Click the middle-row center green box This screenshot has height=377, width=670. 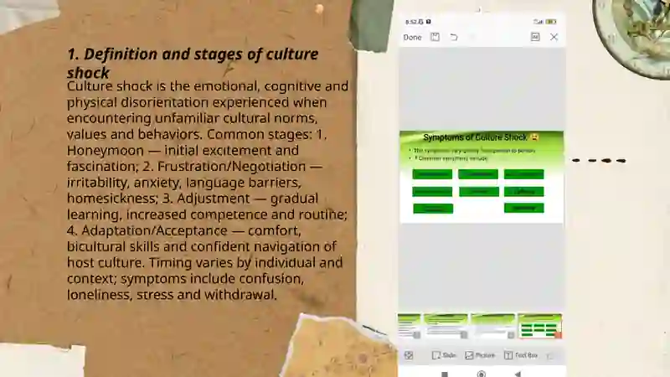[x=478, y=191]
